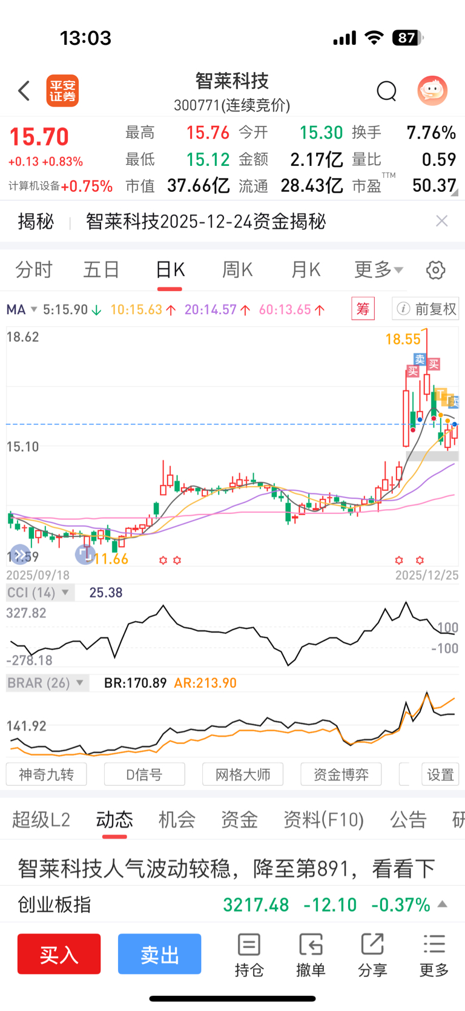
Task: Tap the AR:213.90 reading
Action: (205, 683)
